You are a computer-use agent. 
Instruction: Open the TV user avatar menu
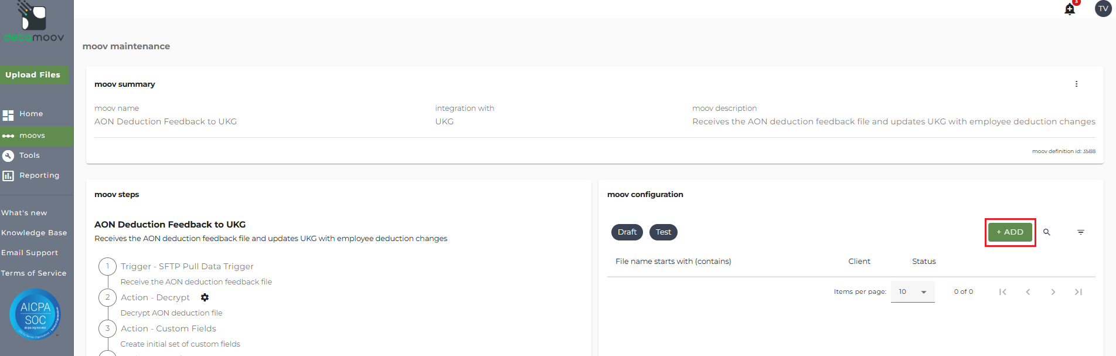[1103, 9]
